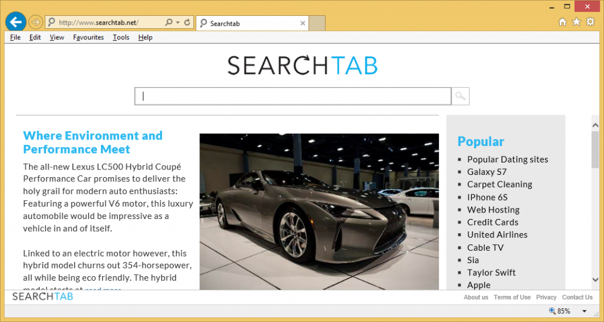Click the 85% zoom level indicator
Viewport: 604px width, 322px height.
[560, 311]
